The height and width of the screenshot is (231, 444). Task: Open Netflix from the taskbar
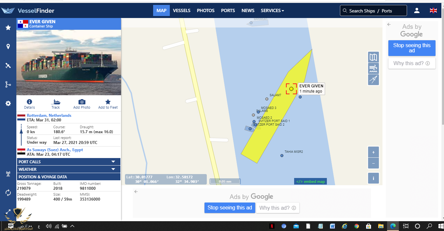[272, 226]
